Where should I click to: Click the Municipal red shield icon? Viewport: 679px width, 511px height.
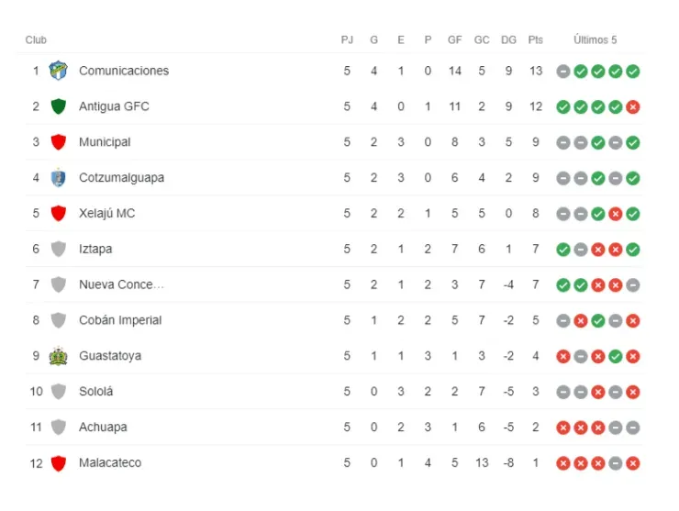[x=59, y=142]
